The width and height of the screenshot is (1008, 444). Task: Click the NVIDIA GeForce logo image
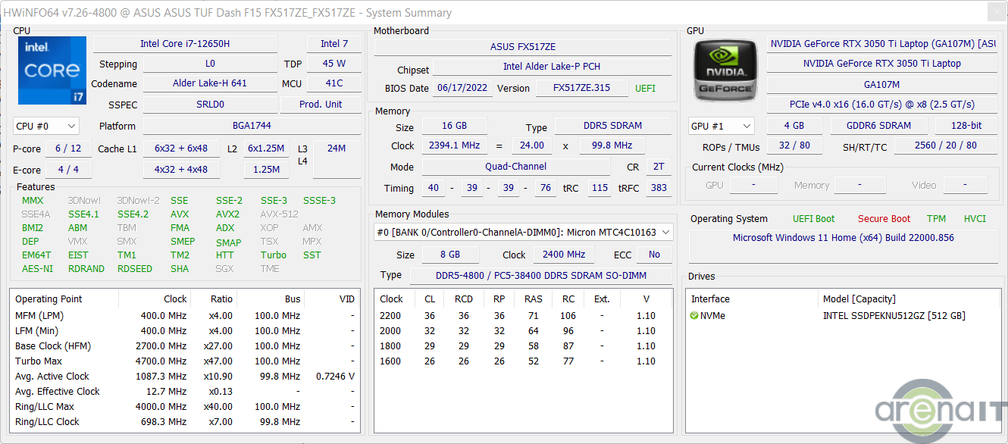(x=725, y=72)
